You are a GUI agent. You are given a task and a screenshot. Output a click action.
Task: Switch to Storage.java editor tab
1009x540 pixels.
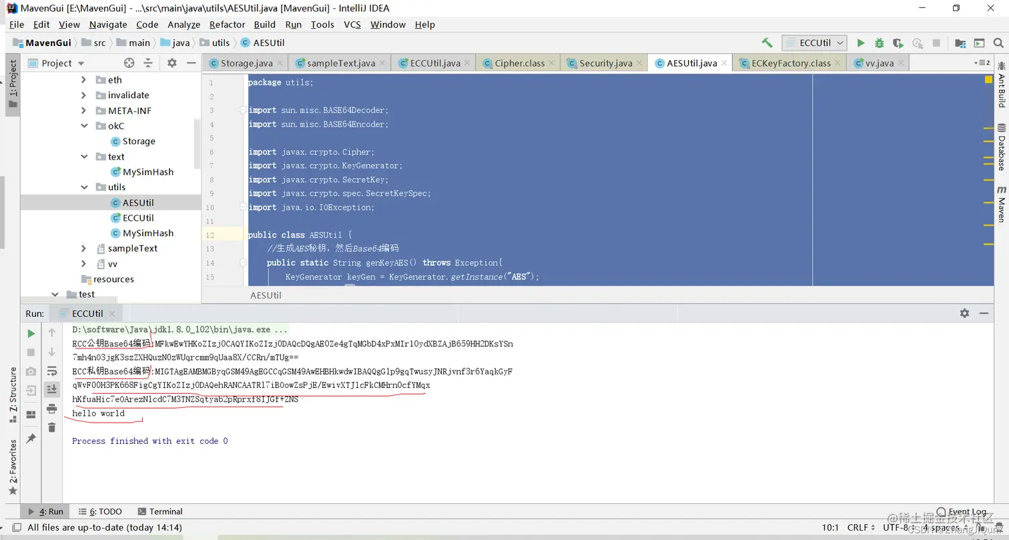tap(246, 63)
